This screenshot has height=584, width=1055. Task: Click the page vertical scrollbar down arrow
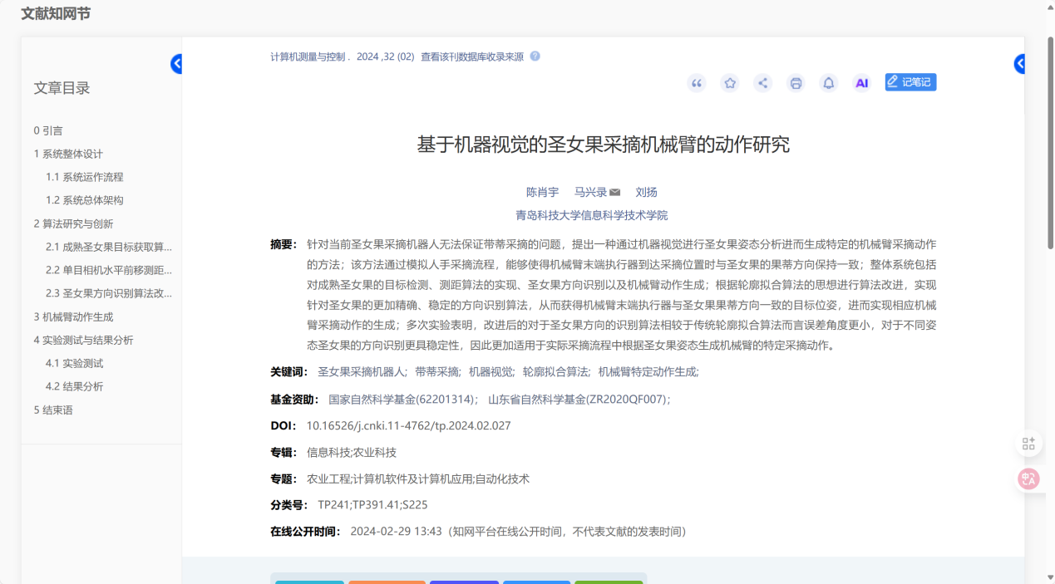pos(1048,577)
